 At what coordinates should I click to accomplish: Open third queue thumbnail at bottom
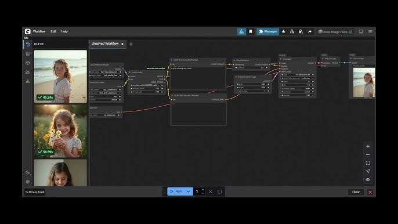(x=60, y=173)
